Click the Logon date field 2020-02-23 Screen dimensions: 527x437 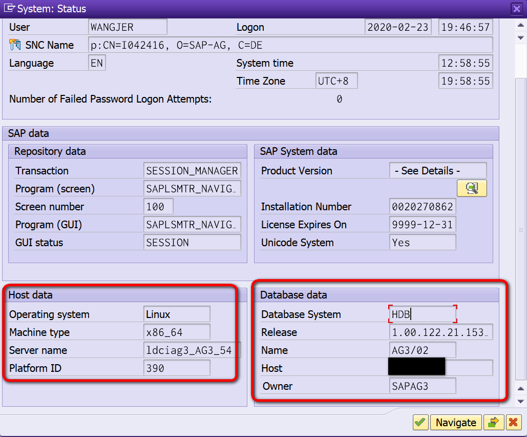(x=398, y=27)
